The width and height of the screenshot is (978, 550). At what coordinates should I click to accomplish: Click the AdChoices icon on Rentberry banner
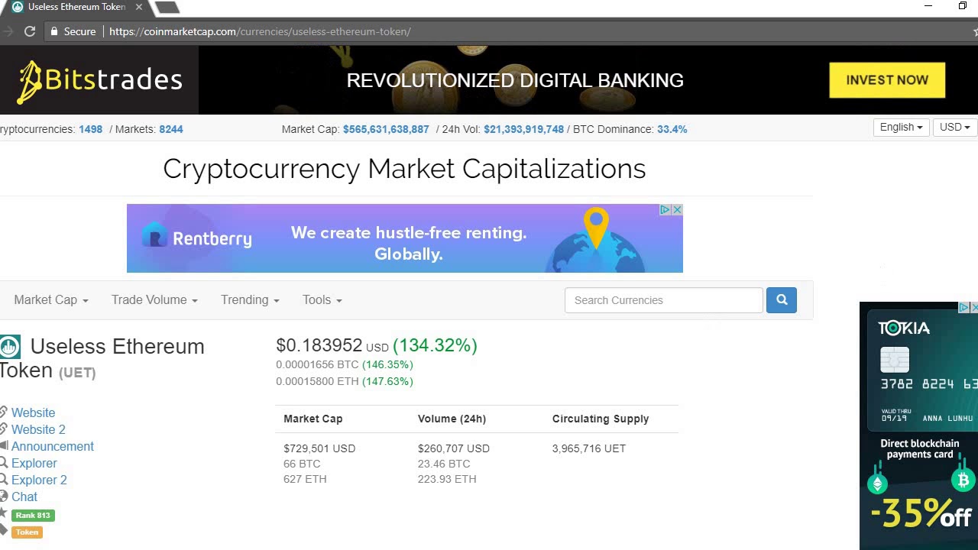(x=665, y=209)
